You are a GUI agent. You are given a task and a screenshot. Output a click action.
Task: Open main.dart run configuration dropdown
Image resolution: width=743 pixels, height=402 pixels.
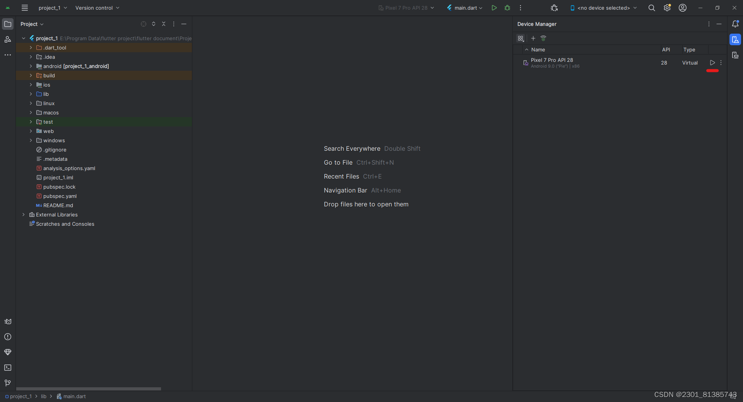tap(464, 8)
